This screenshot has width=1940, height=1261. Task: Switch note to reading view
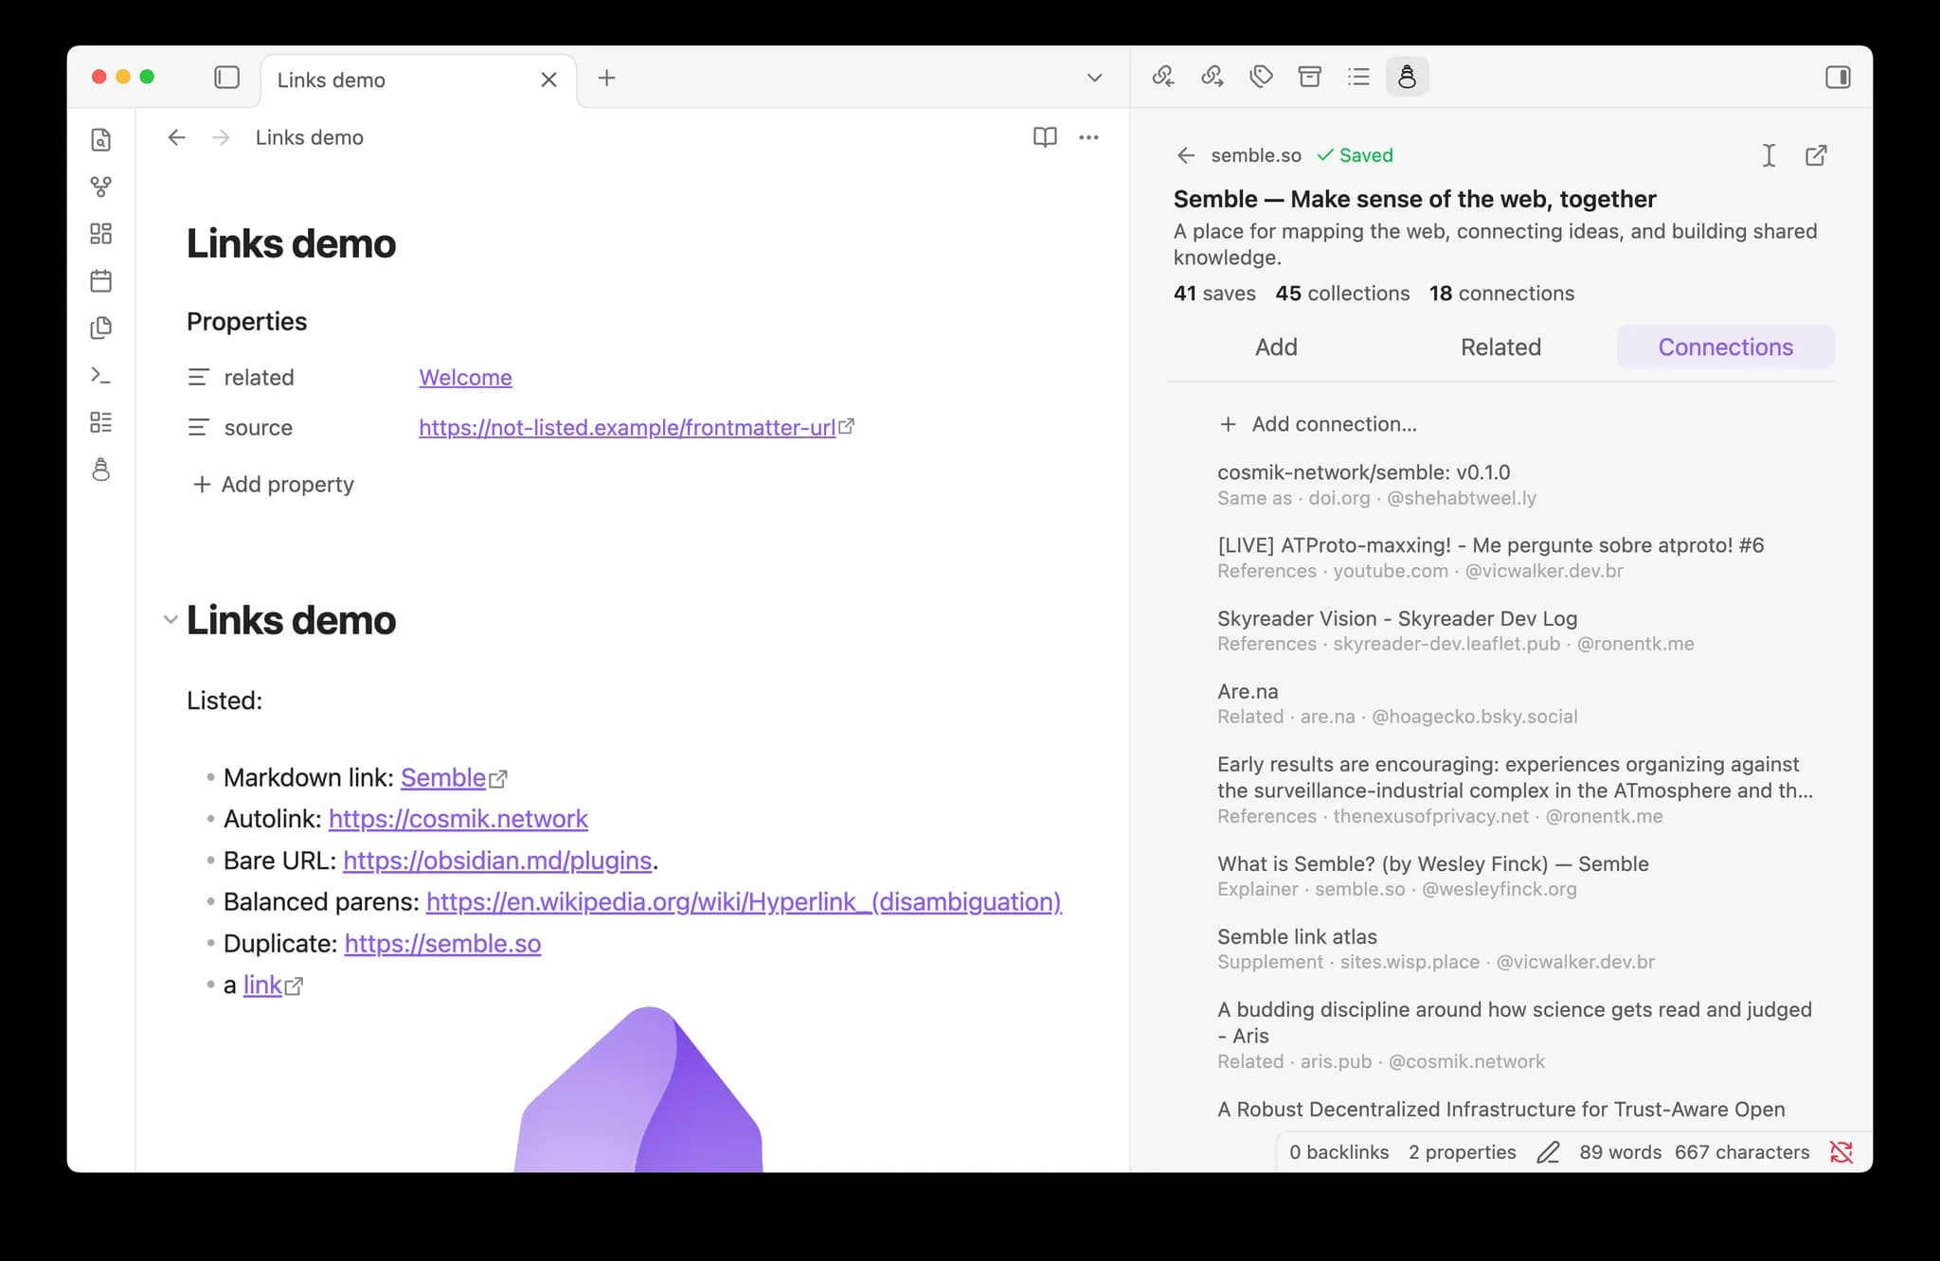pyautogui.click(x=1045, y=137)
